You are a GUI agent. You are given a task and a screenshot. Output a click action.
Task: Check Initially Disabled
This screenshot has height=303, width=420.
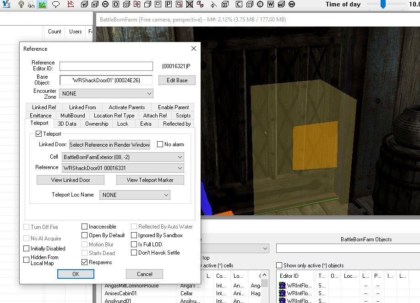[26, 249]
